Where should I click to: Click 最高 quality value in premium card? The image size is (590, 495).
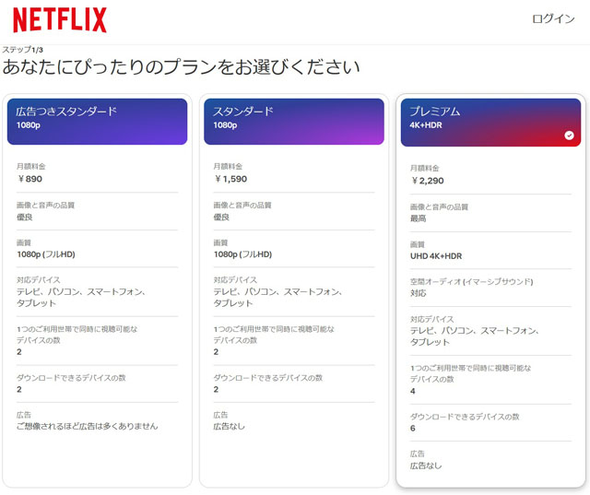tap(418, 218)
